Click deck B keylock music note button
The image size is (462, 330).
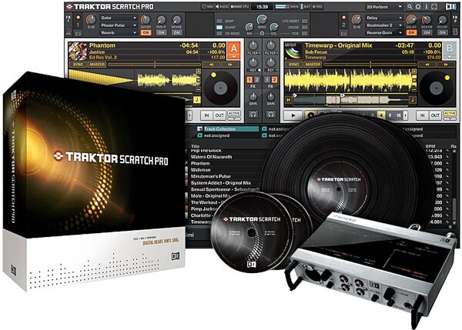pos(413,100)
